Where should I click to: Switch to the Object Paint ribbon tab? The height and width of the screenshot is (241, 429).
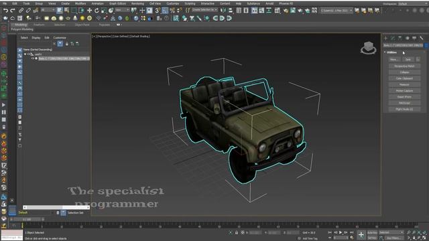click(x=82, y=25)
